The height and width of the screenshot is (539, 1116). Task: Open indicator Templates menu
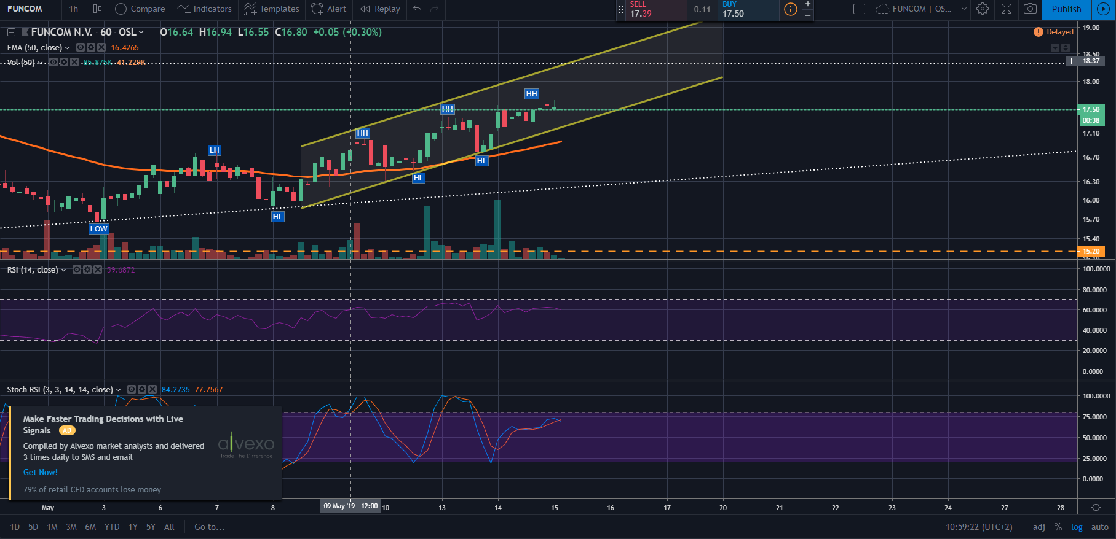click(271, 9)
